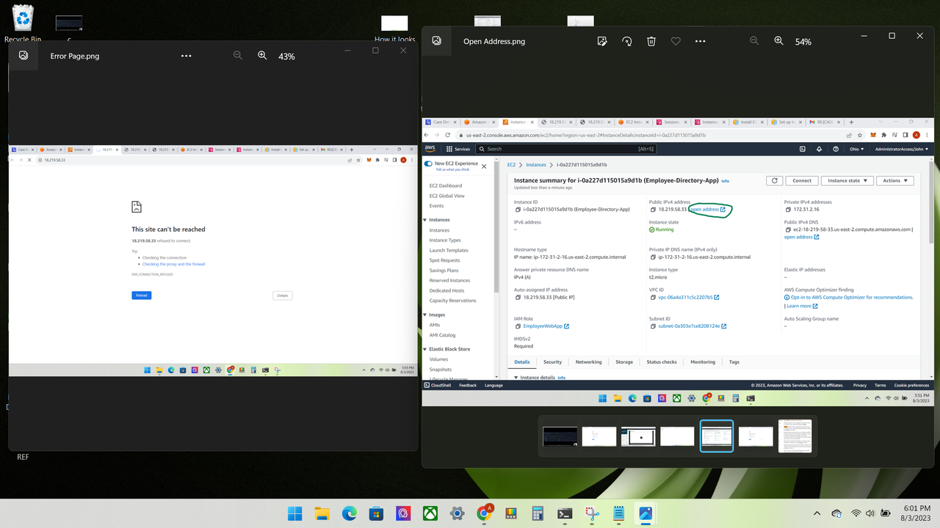Open the purple app icon beside Microsoft Store
Viewport: 940px width, 528px height.
[403, 513]
